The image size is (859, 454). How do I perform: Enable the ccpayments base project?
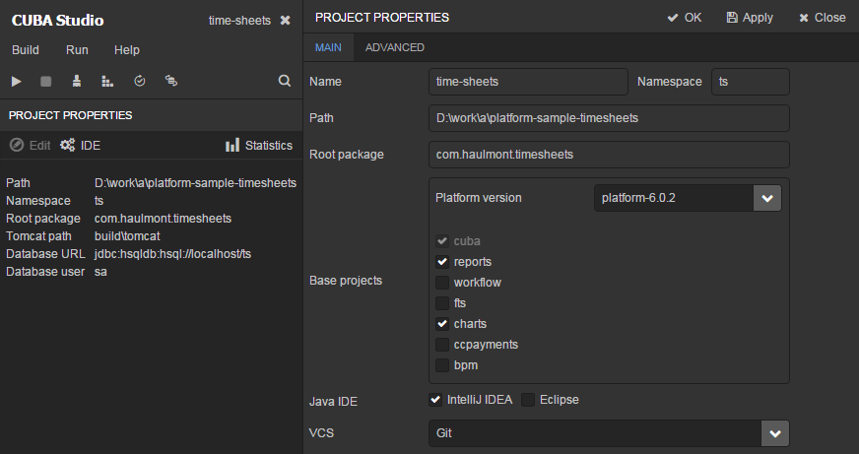tap(442, 345)
